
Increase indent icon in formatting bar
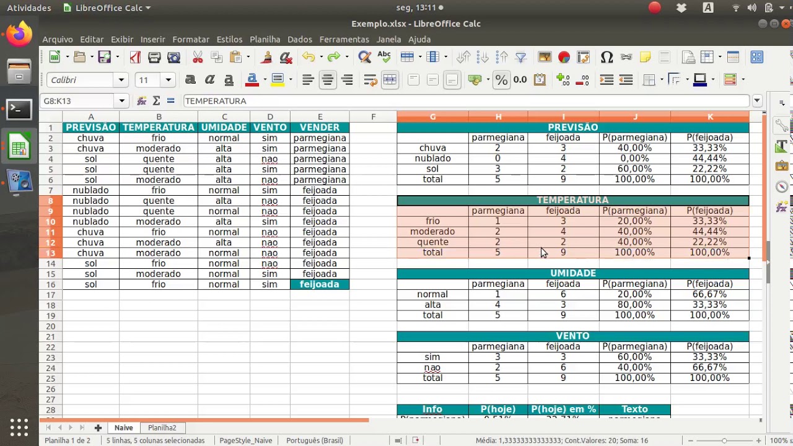(x=607, y=79)
